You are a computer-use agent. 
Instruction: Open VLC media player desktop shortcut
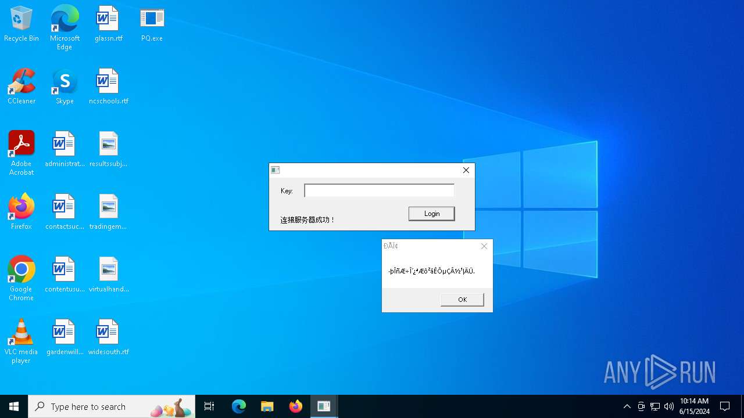pyautogui.click(x=22, y=341)
